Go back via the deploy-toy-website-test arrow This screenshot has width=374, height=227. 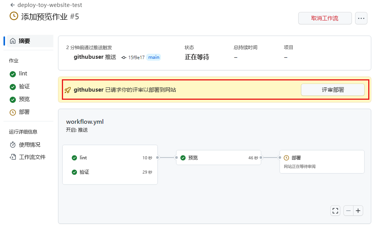[13, 5]
